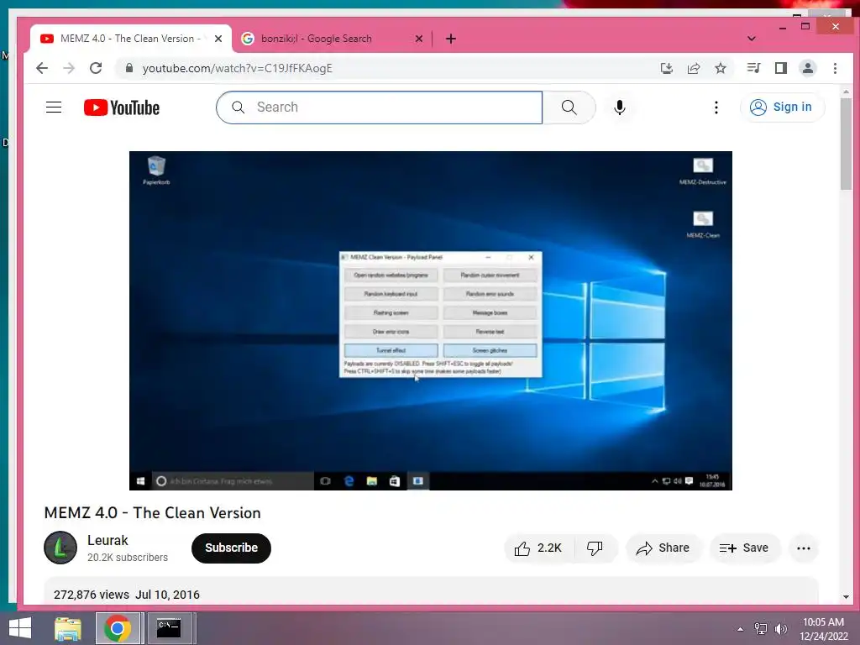
Task: Open network status tray icon
Action: pos(761,629)
